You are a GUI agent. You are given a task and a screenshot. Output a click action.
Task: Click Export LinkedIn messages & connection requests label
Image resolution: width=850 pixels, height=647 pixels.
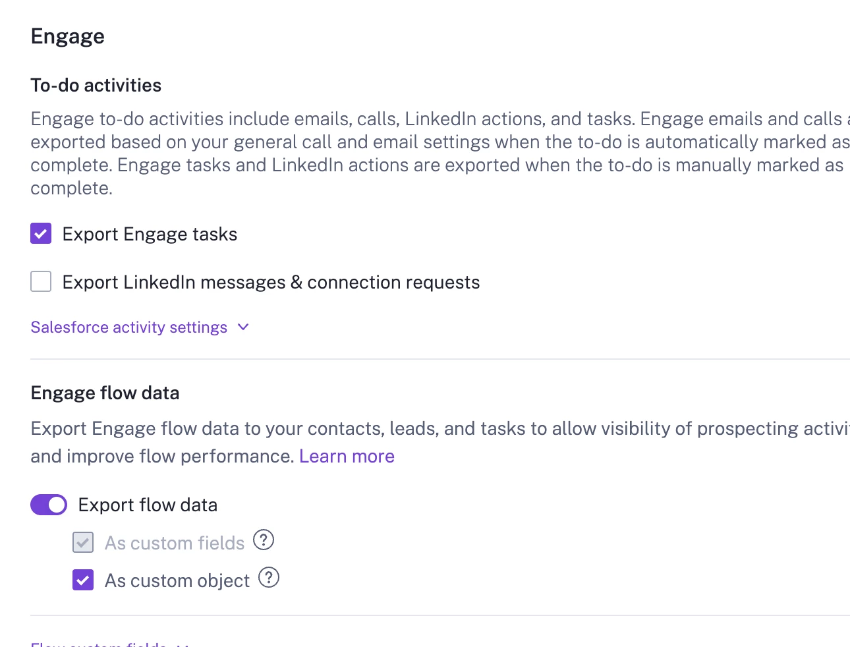point(271,282)
